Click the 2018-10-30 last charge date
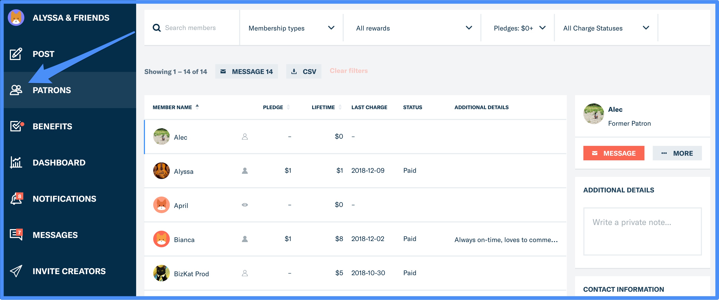 coord(368,273)
